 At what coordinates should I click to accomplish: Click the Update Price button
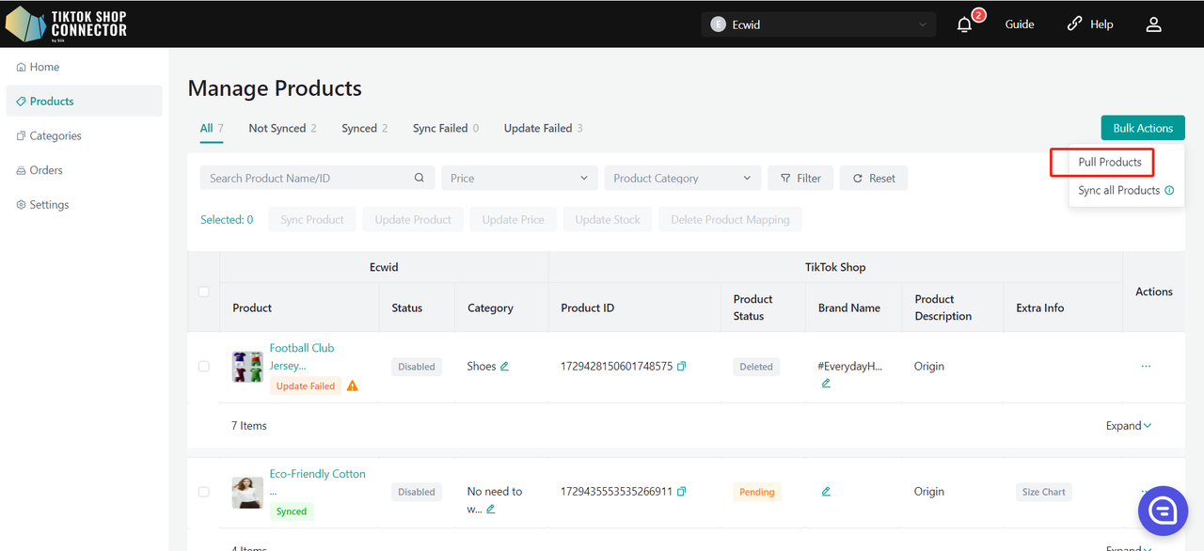(x=514, y=220)
